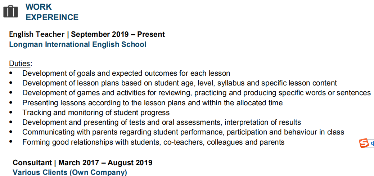This screenshot has height=176, width=374.
Task: Click the Presenting lessons bullet line
Action: tap(152, 103)
